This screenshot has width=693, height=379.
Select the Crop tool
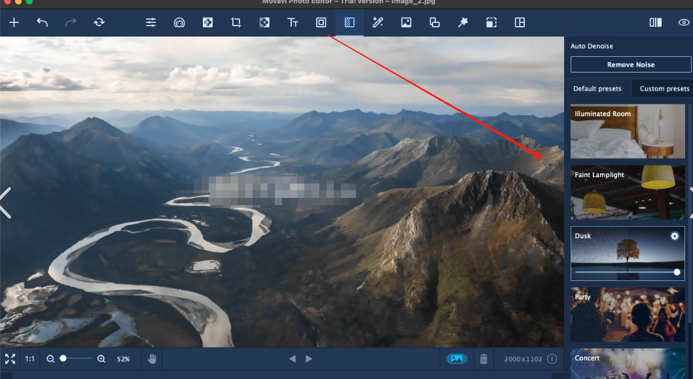(x=236, y=22)
